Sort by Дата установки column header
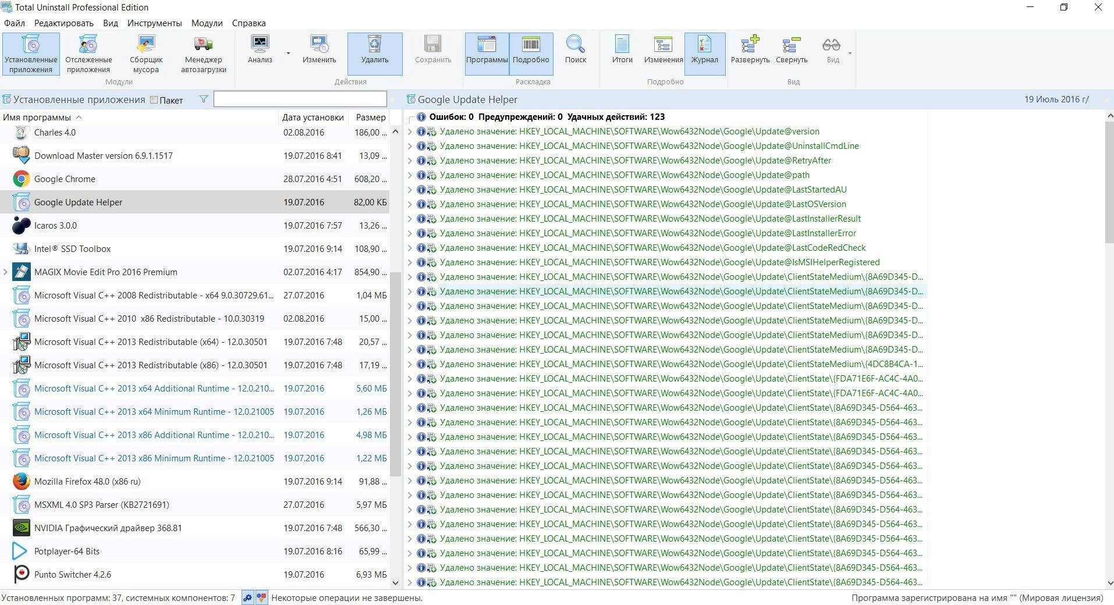 coord(313,117)
